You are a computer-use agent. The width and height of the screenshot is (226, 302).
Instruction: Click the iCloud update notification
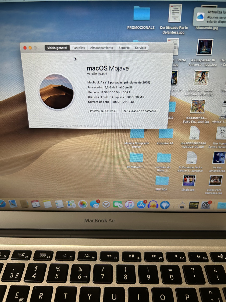tap(210, 17)
